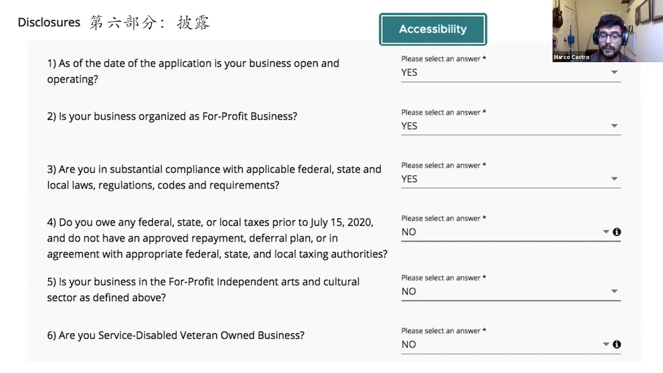Select the NO value for arts sector question

tap(409, 292)
